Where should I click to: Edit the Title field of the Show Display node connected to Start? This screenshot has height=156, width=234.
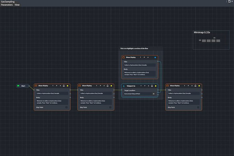(x=52, y=93)
